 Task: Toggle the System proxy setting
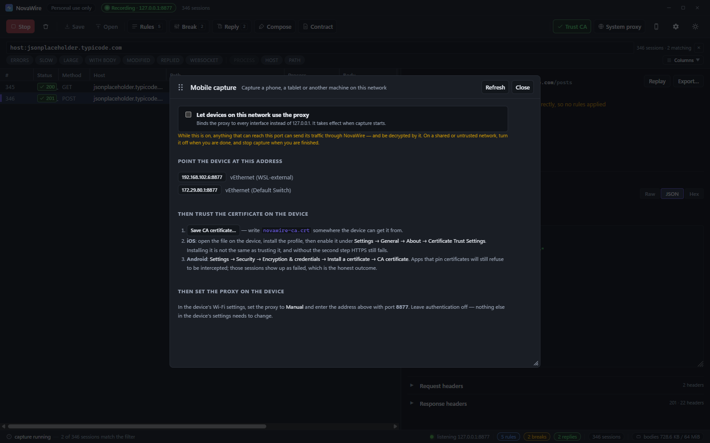(619, 27)
